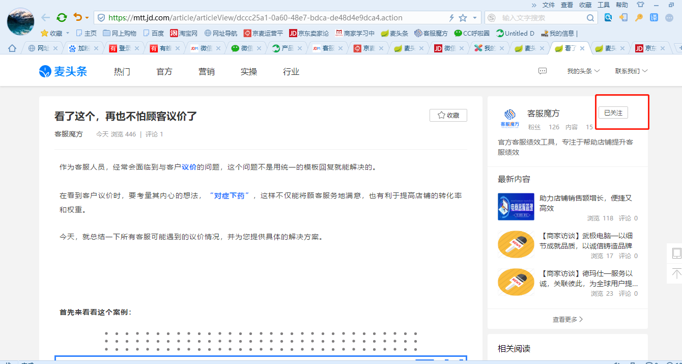Open the 工具 menu
The width and height of the screenshot is (682, 364).
(x=604, y=5)
